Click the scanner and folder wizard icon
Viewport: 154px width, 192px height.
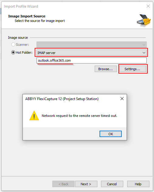pos(144,20)
